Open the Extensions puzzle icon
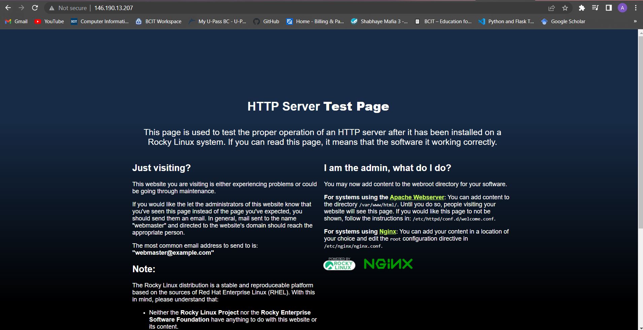 tap(581, 8)
